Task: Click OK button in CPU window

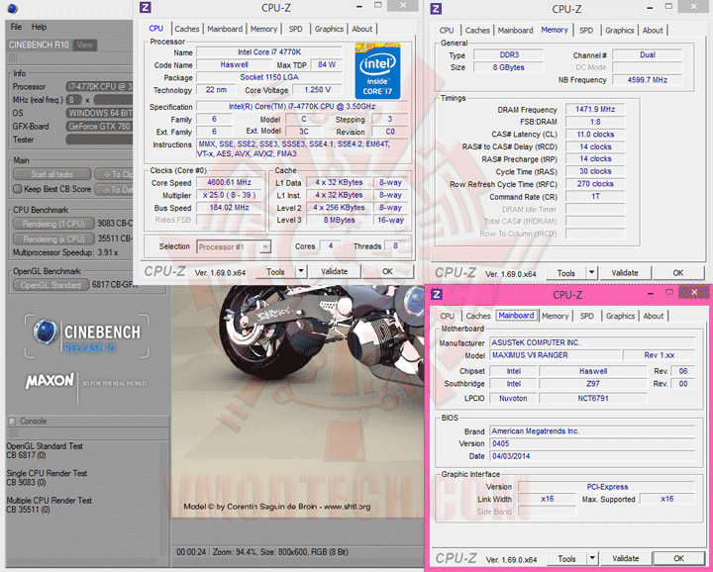Action: coord(387,271)
